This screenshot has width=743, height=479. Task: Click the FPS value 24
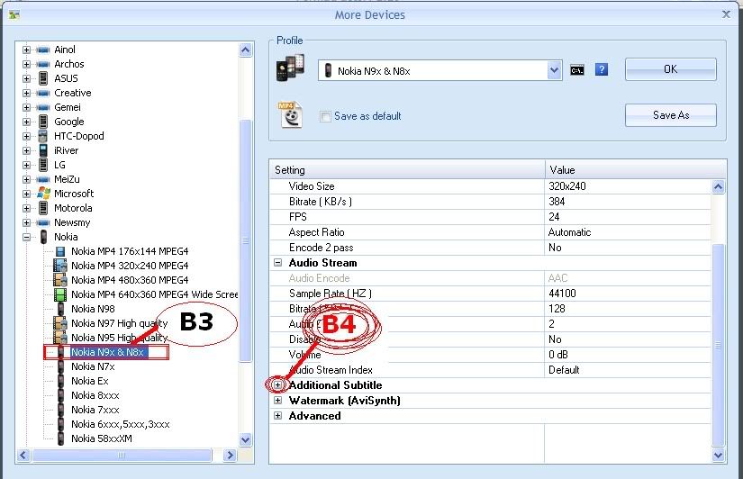click(x=554, y=217)
